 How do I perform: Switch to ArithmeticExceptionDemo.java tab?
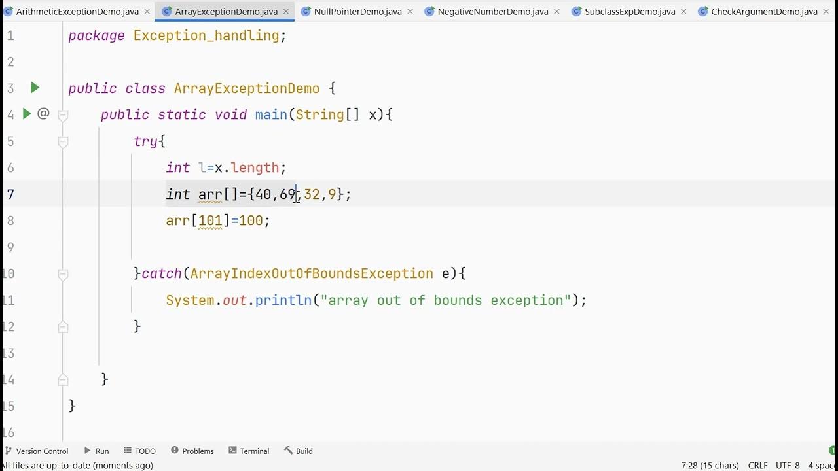[x=77, y=12]
